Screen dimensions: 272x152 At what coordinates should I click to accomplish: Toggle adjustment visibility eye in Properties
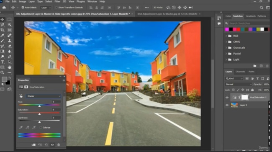[x=52, y=145]
